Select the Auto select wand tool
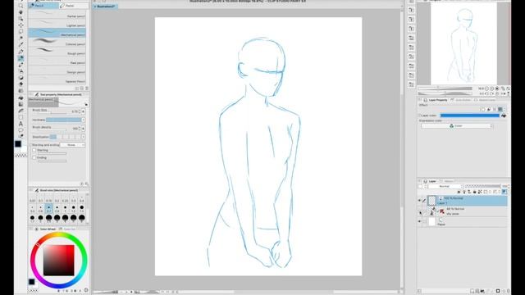Screen dimensions: 525x295 (x=21, y=39)
